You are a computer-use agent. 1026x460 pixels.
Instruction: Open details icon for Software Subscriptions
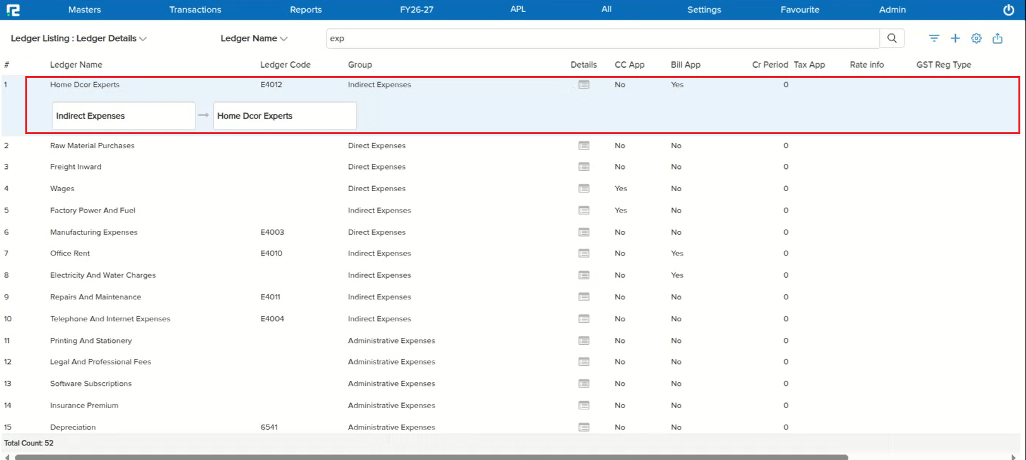click(584, 383)
